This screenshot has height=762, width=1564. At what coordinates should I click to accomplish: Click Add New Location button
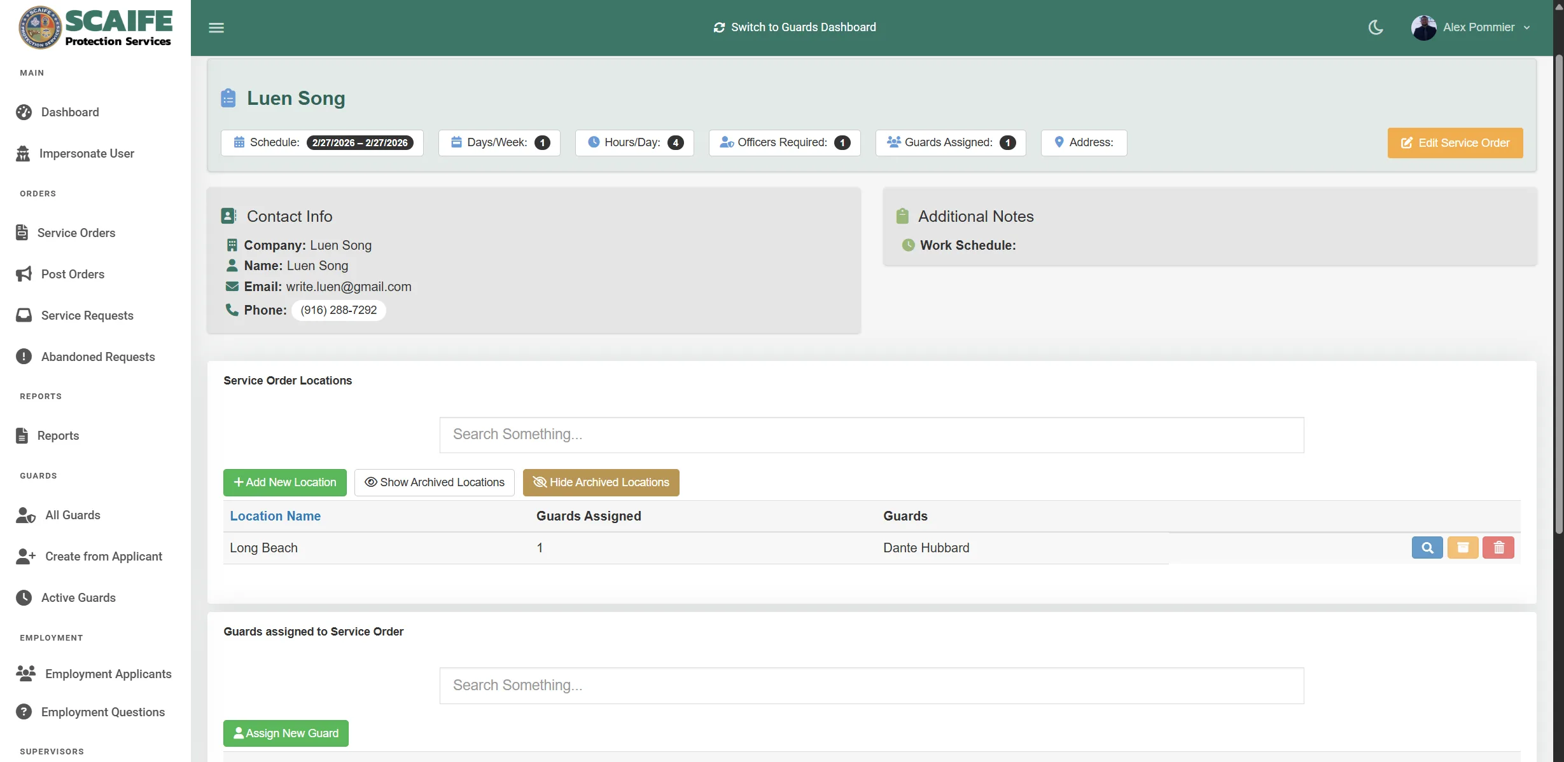click(285, 483)
